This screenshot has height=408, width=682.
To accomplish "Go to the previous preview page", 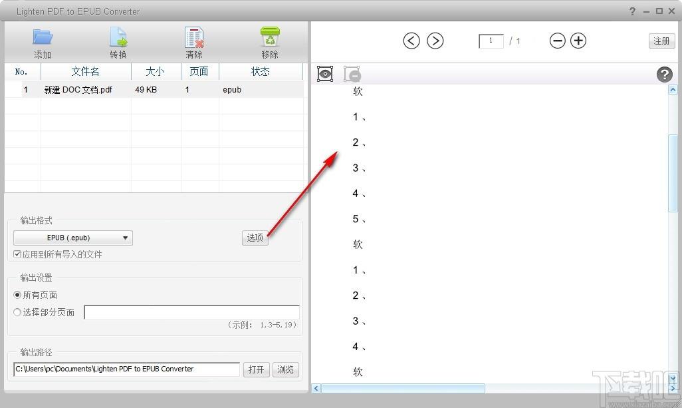I will click(x=411, y=41).
